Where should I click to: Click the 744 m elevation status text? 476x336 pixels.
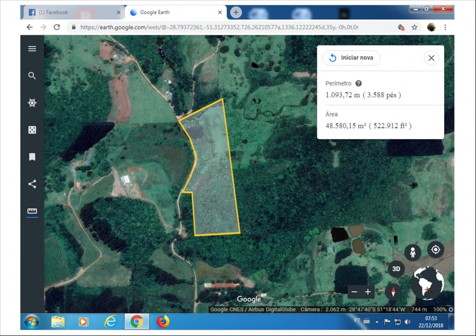tap(419, 309)
